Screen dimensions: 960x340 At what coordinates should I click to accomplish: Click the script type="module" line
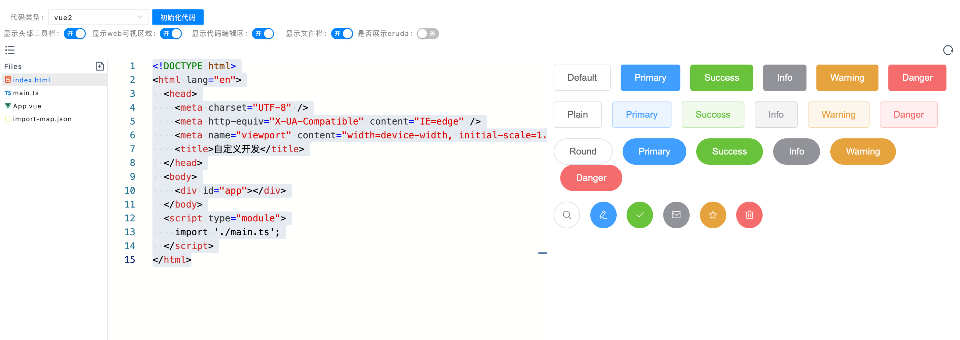point(225,218)
